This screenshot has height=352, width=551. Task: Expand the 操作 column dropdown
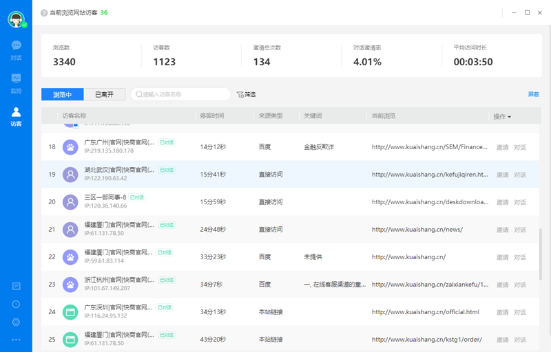pyautogui.click(x=502, y=117)
